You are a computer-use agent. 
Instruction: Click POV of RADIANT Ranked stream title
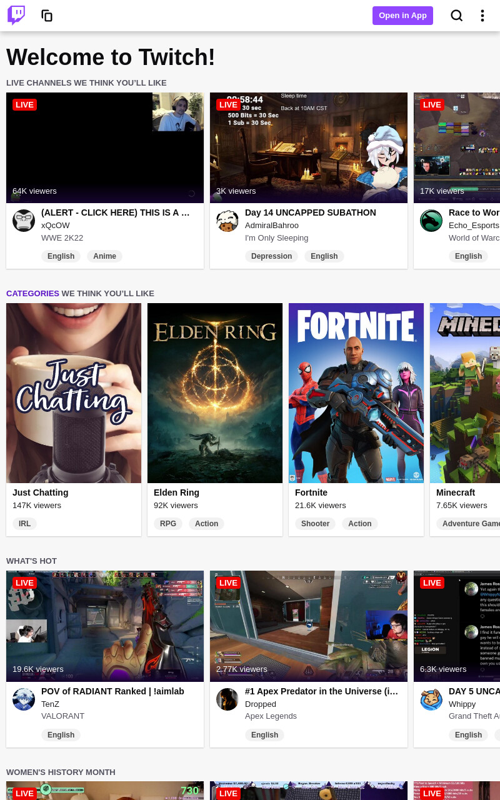(x=112, y=691)
